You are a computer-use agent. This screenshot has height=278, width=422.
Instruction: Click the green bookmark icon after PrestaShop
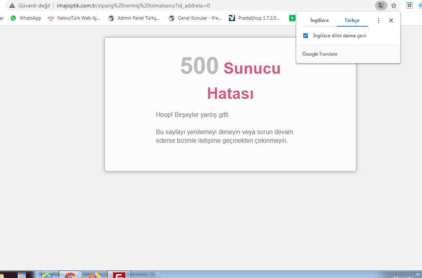click(292, 18)
